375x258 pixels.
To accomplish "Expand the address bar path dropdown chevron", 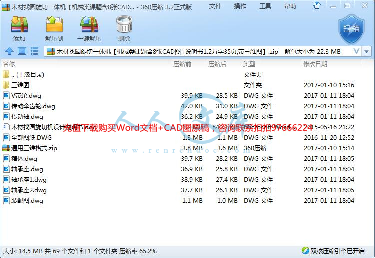I will pyautogui.click(x=356, y=51).
